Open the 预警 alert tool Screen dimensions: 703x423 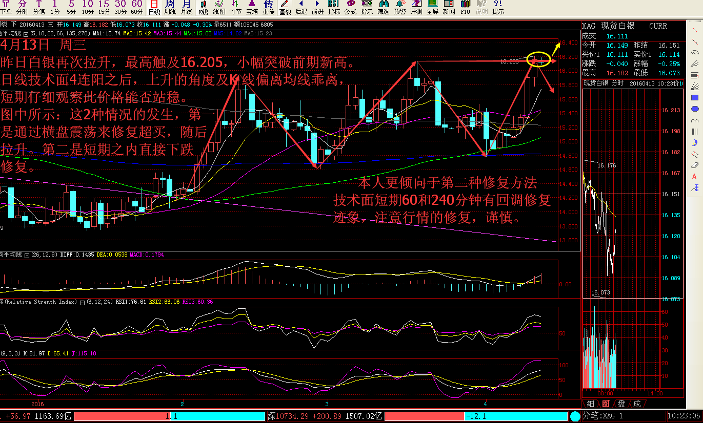[x=399, y=7]
